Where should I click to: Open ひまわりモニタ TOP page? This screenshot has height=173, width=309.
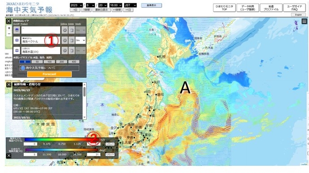224,8
